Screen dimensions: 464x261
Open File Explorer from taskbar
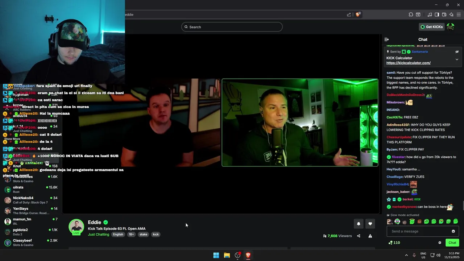click(x=227, y=255)
